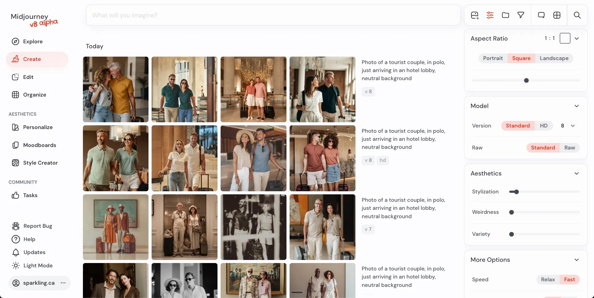The height and width of the screenshot is (298, 594).
Task: Open the Explore compass icon
Action: pos(15,41)
